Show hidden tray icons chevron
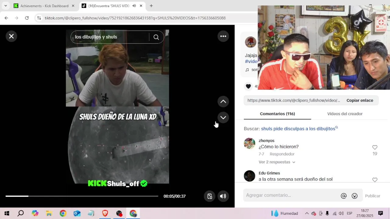Viewport: 390px width, 219px height. tap(307, 213)
